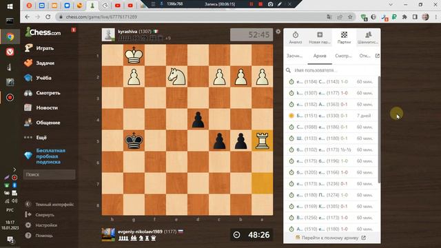Stop the screen recording

pos(260,4)
